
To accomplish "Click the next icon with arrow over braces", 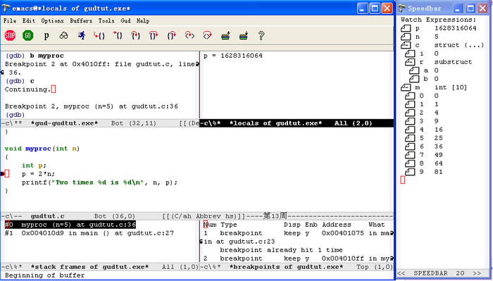I will (x=154, y=35).
